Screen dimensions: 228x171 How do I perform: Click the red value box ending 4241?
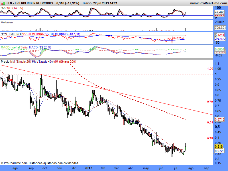(x=220, y=35)
